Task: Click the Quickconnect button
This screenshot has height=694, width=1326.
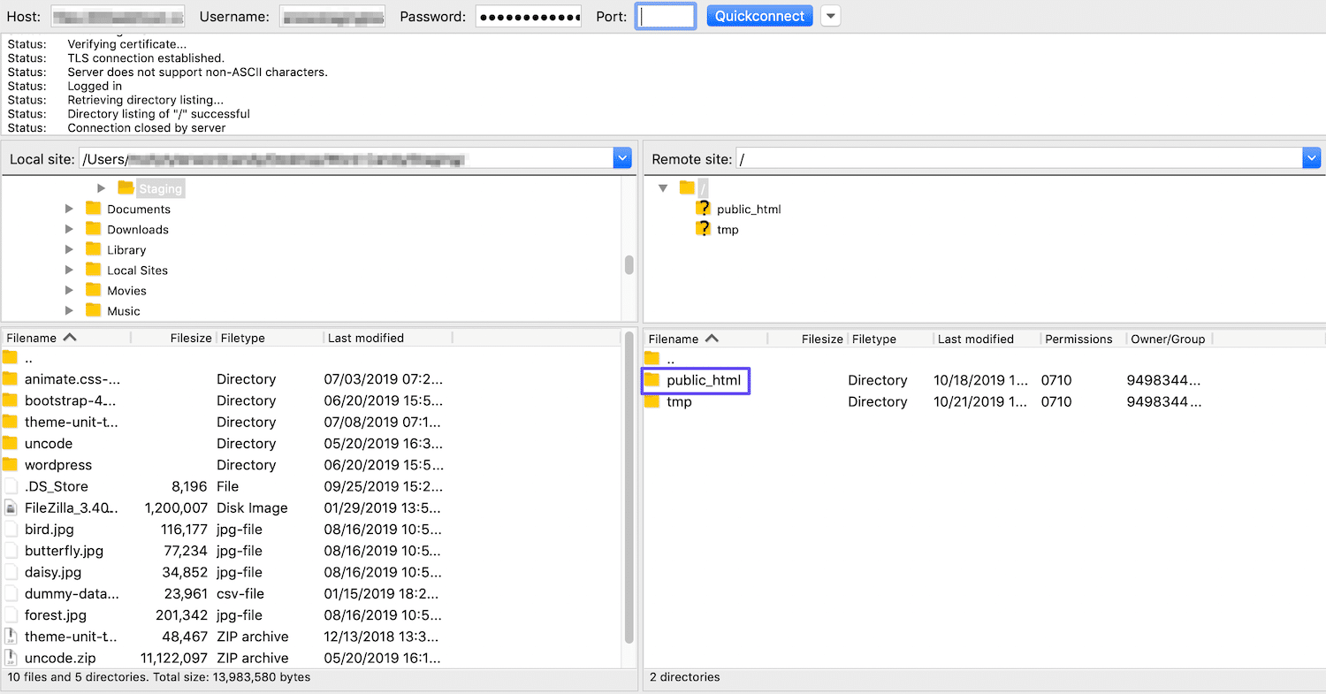Action: (758, 15)
